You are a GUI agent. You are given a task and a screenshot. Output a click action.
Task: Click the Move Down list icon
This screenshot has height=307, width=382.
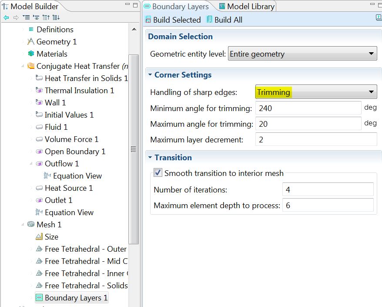(56, 18)
